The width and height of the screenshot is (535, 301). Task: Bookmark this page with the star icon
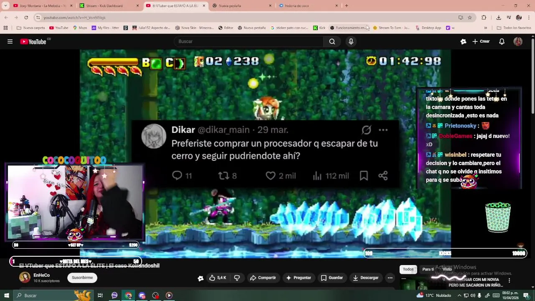pyautogui.click(x=470, y=18)
